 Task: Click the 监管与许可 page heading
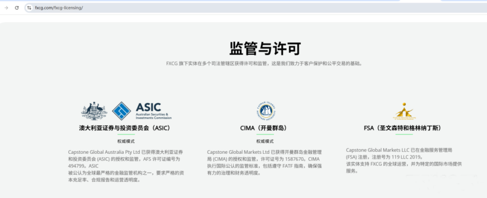point(265,48)
